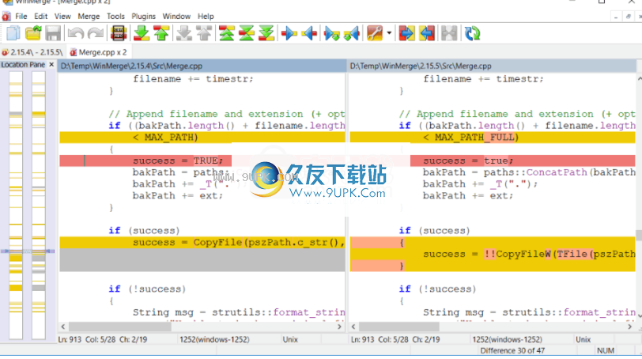The image size is (642, 359).
Task: Open the Plugins menu
Action: tap(143, 17)
